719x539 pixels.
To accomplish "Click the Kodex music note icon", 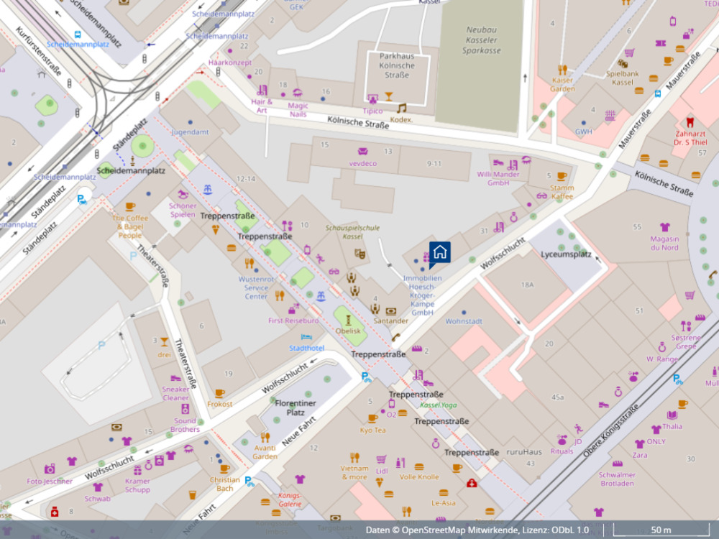I will tap(401, 109).
